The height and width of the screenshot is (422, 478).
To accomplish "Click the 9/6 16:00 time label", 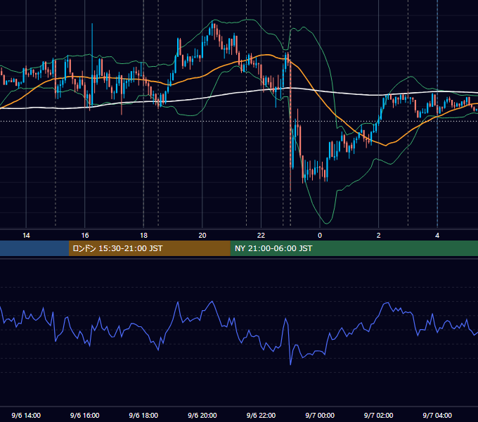I will coord(85,415).
